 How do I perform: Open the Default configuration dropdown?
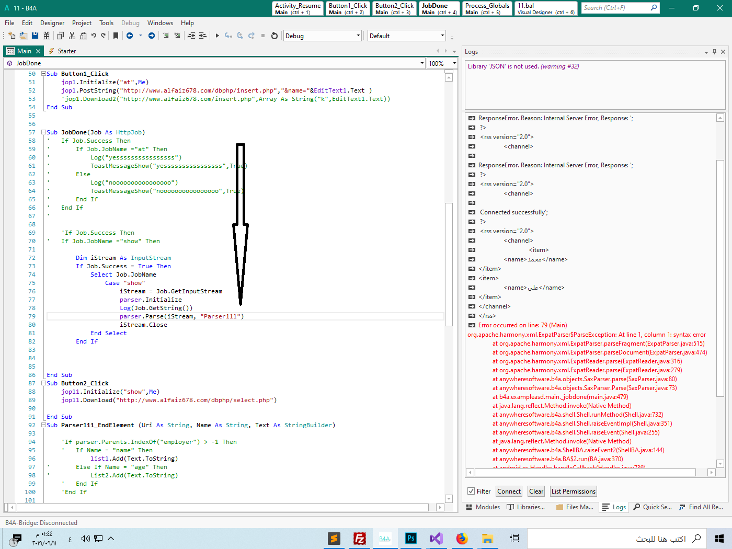click(442, 36)
